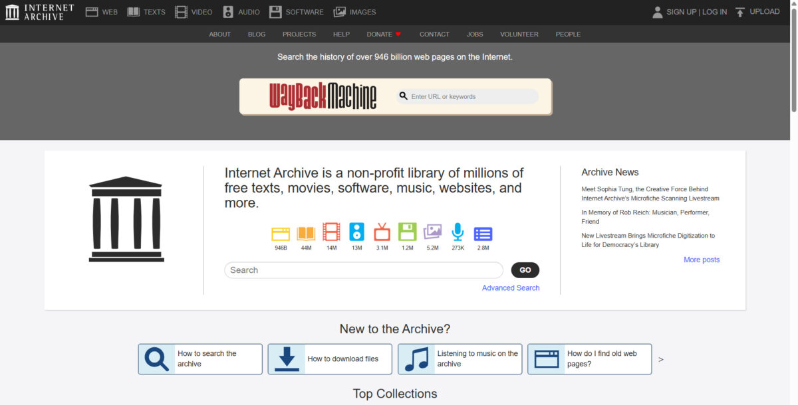The image size is (798, 405).
Task: Open the Donate menu item
Action: (384, 34)
